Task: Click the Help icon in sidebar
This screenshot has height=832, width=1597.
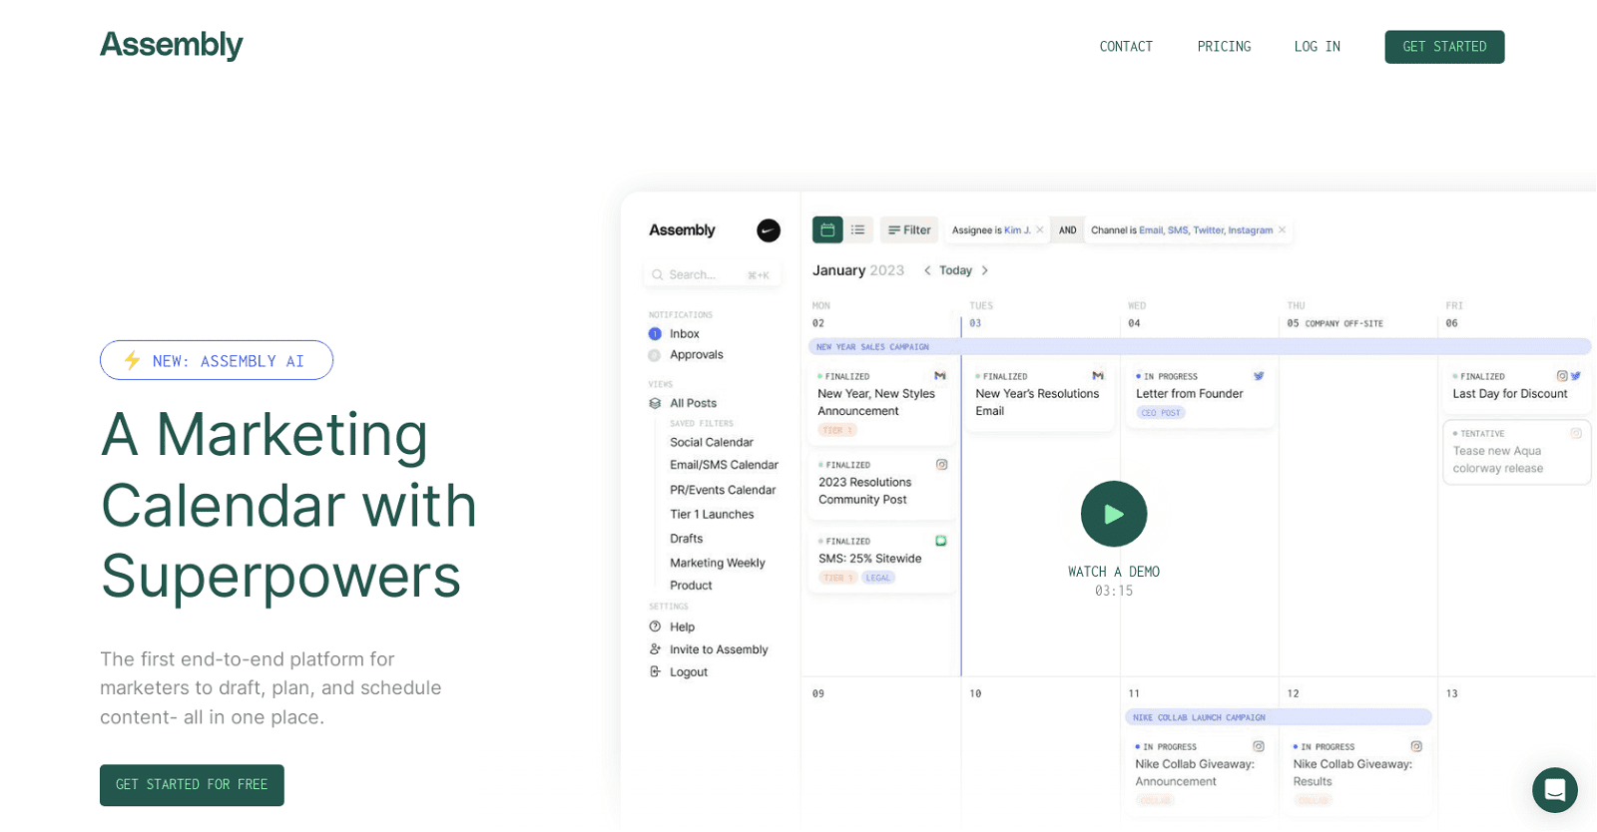Action: pyautogui.click(x=655, y=627)
